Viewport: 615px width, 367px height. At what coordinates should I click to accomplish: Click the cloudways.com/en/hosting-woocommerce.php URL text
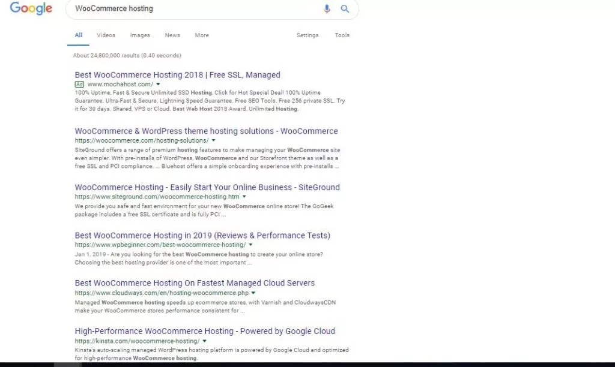click(162, 293)
